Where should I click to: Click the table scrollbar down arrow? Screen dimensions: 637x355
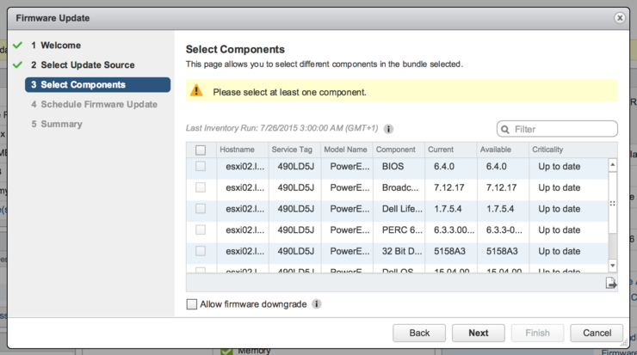pyautogui.click(x=612, y=266)
